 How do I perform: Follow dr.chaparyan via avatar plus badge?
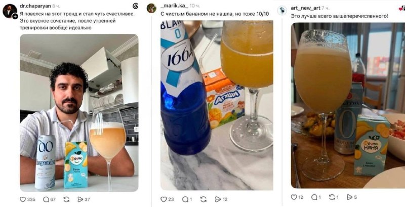[x=15, y=16]
